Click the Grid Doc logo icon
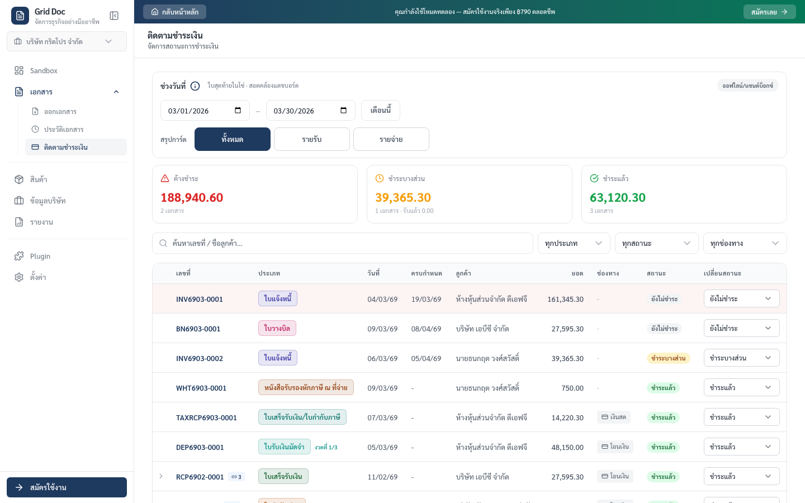 (20, 16)
